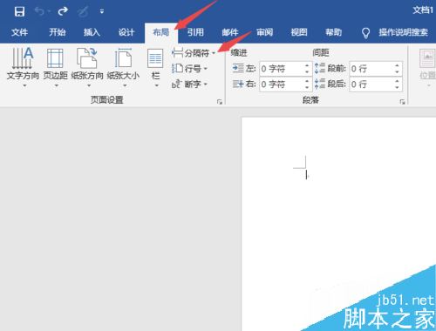Open the 行号 line numbers menu
436x331 pixels.
189,69
